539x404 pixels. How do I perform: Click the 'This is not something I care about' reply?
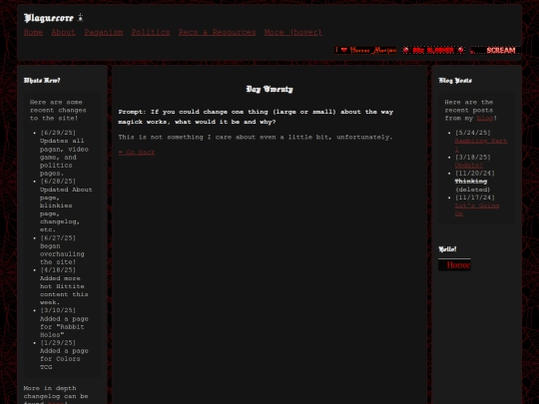[x=256, y=137]
